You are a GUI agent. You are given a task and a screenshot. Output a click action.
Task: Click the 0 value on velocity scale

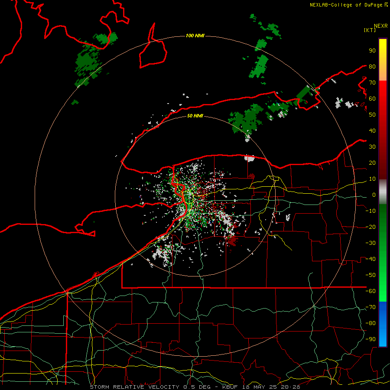pyautogui.click(x=374, y=195)
